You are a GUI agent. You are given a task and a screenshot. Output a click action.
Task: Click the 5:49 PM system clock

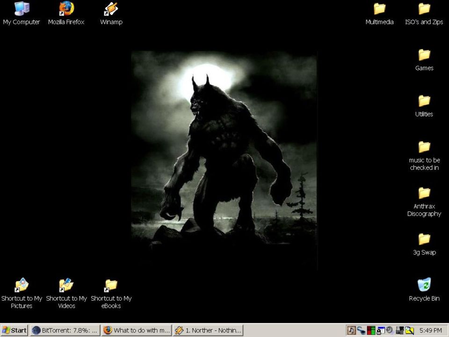430,330
